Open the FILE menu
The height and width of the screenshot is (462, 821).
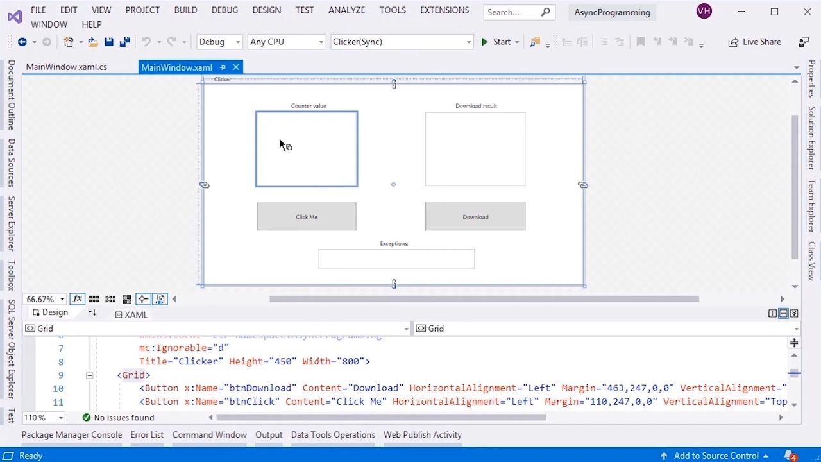pyautogui.click(x=38, y=10)
